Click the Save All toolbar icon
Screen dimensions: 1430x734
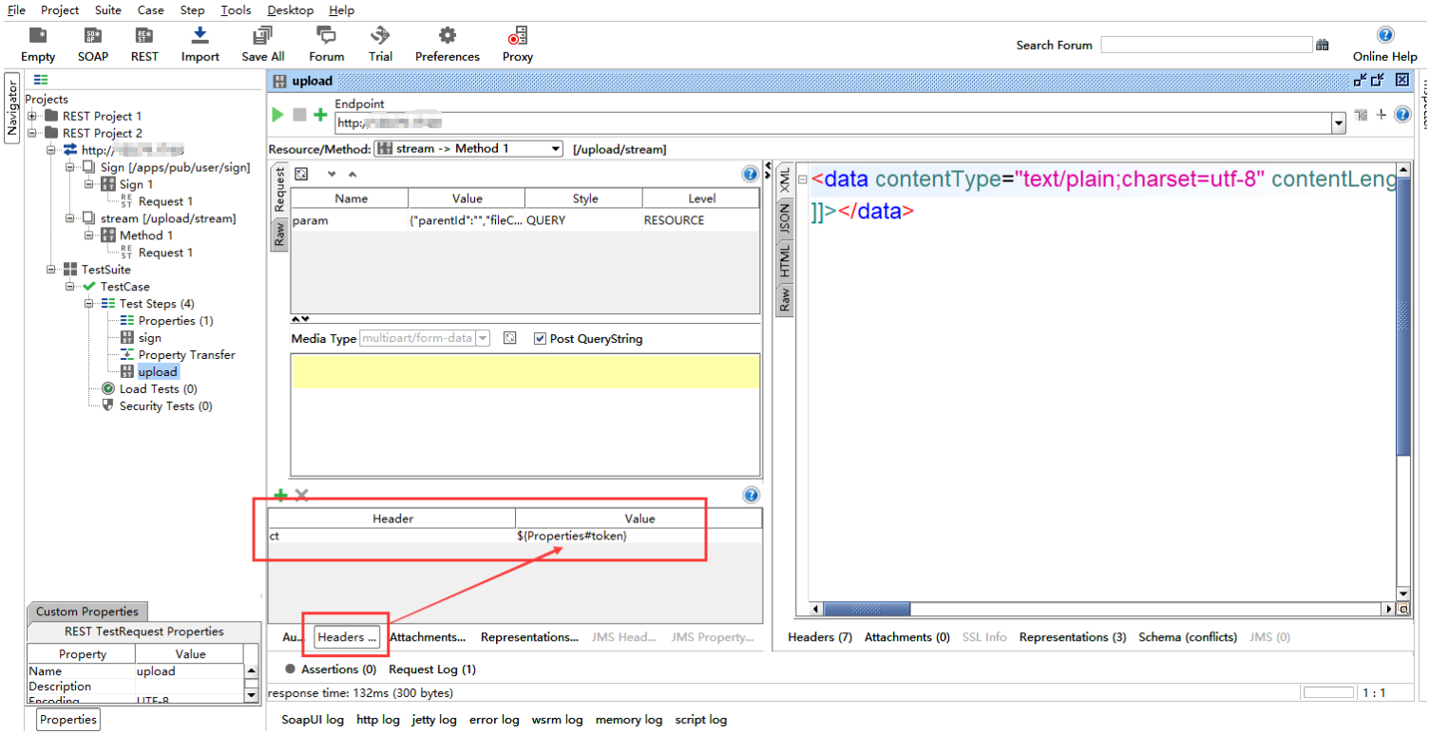click(x=262, y=37)
